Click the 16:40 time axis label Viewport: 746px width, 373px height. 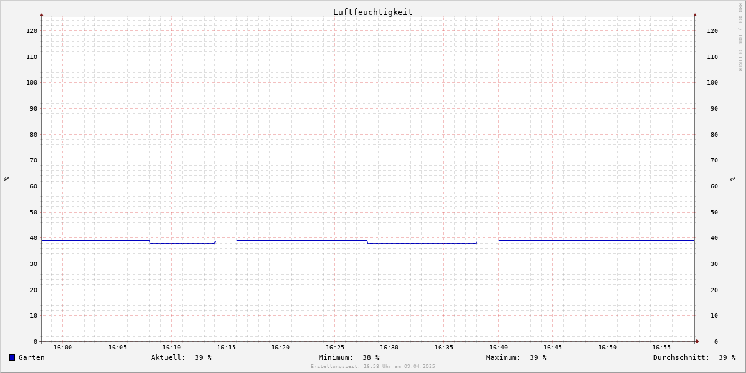pyautogui.click(x=499, y=348)
